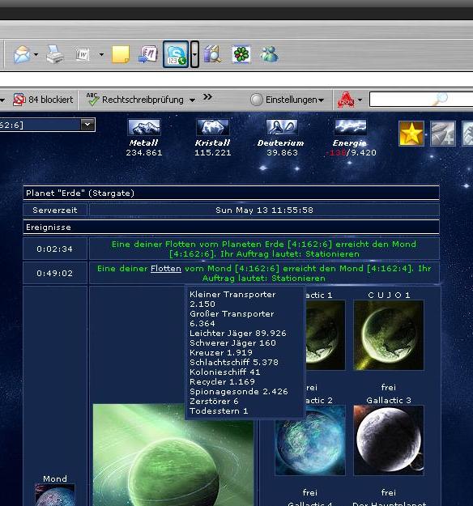Click the Energie resource icon
The height and width of the screenshot is (506, 473).
click(x=351, y=127)
